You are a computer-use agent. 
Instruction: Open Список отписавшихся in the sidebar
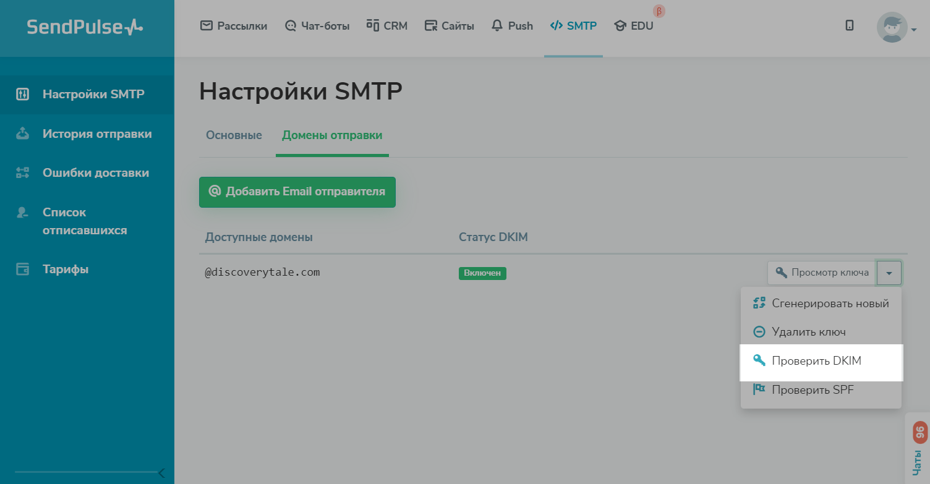point(87,221)
